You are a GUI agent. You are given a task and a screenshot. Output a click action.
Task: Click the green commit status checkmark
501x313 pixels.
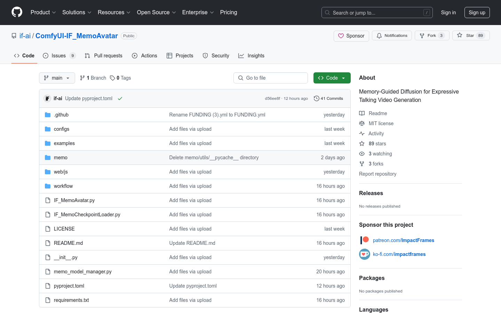(120, 98)
